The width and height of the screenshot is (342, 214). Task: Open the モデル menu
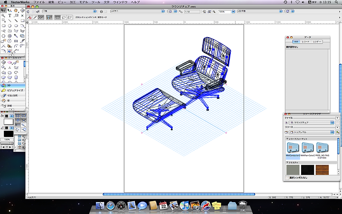[84, 2]
